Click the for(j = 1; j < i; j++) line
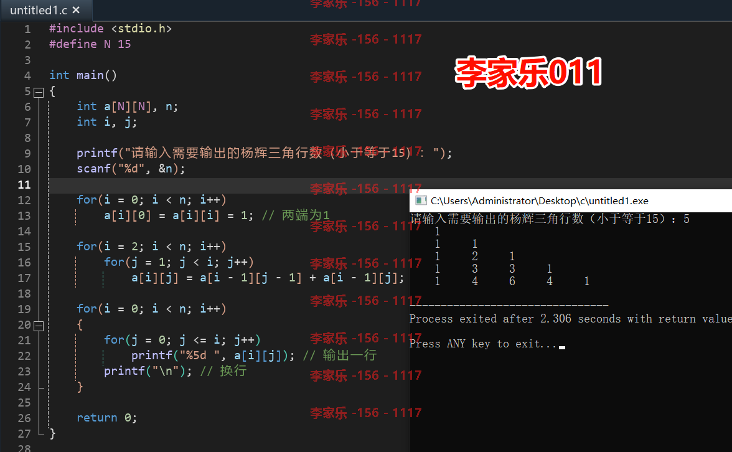 tap(179, 262)
